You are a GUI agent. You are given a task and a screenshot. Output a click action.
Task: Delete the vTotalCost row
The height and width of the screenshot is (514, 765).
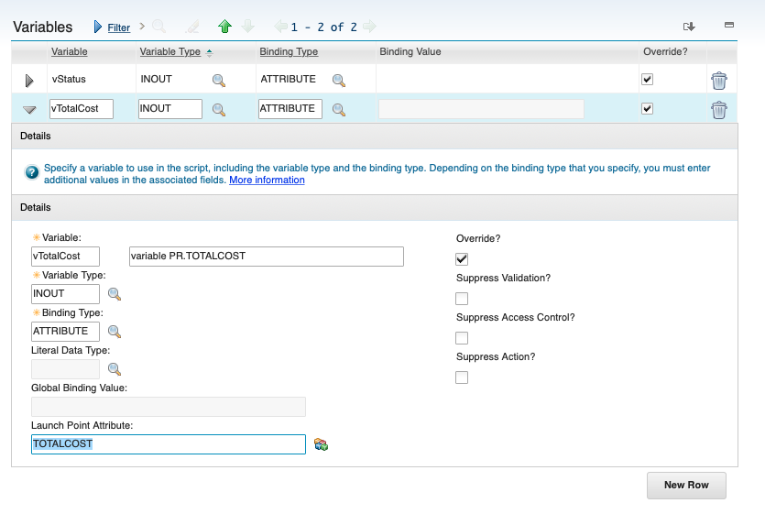(718, 110)
